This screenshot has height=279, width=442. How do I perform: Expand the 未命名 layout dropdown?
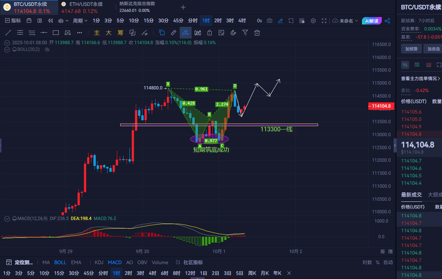tap(345, 21)
